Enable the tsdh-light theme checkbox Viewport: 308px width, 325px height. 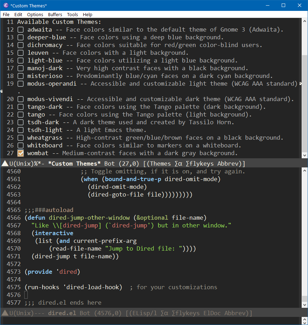click(x=20, y=130)
